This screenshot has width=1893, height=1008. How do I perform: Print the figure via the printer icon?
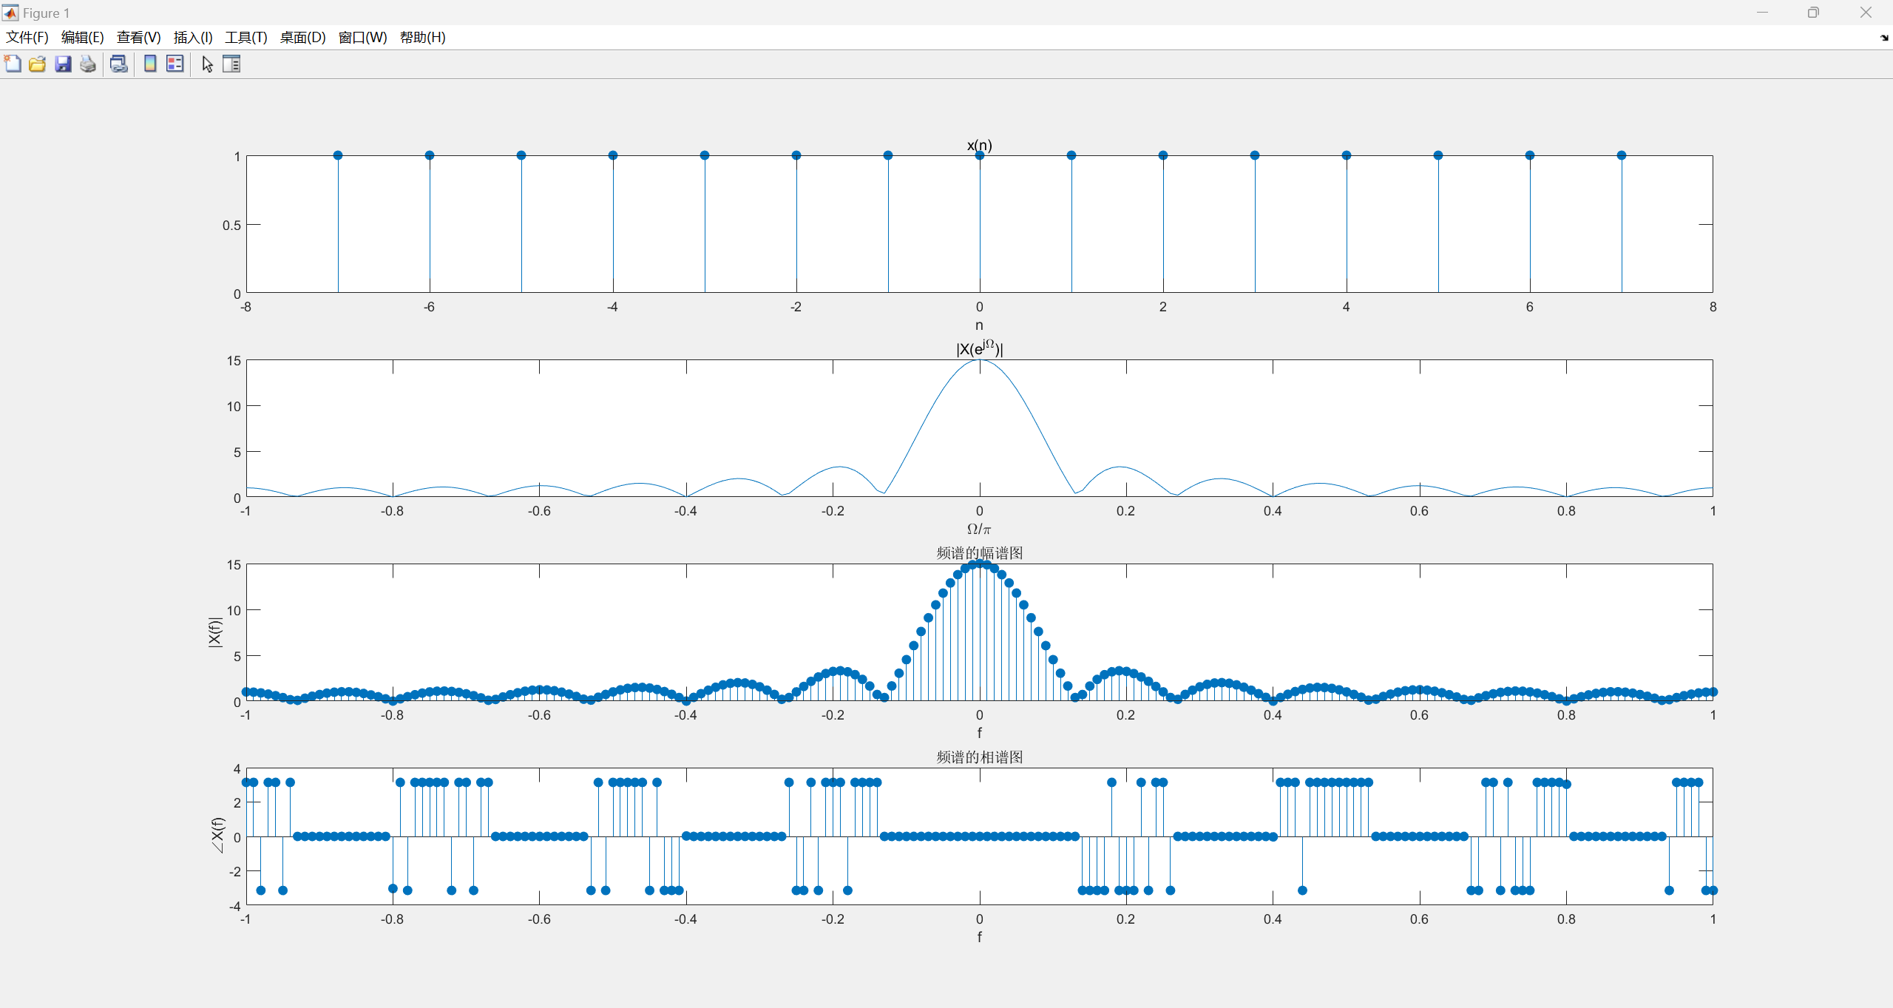click(88, 64)
